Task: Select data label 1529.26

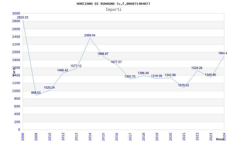Action: 197,68
